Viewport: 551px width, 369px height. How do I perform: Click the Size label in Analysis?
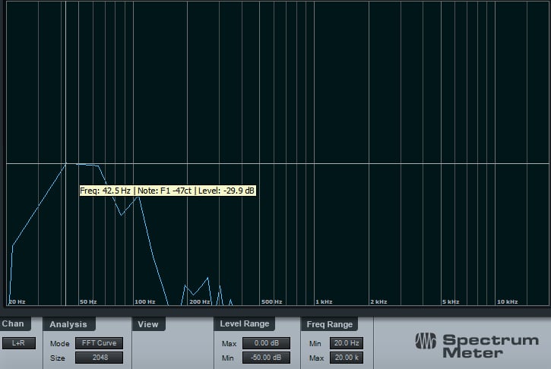tap(57, 358)
